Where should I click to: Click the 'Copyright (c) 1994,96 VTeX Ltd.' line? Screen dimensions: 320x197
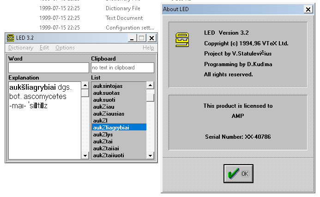point(246,43)
